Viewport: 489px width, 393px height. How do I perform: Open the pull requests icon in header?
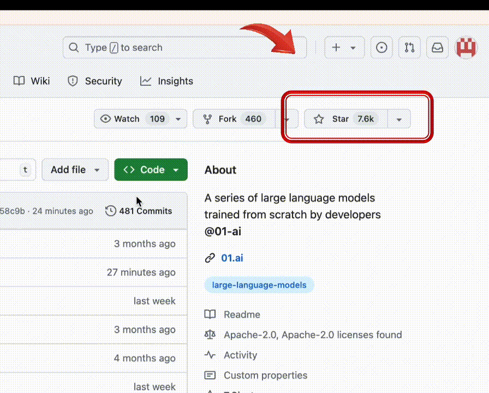(409, 47)
